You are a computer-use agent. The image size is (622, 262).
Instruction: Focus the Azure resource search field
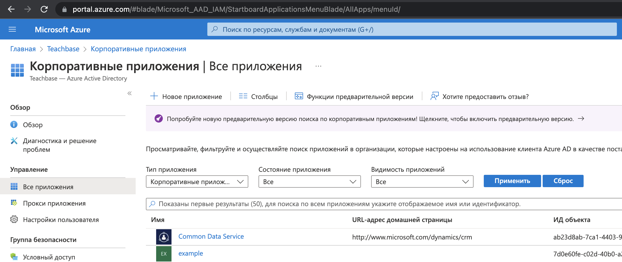[x=412, y=29]
